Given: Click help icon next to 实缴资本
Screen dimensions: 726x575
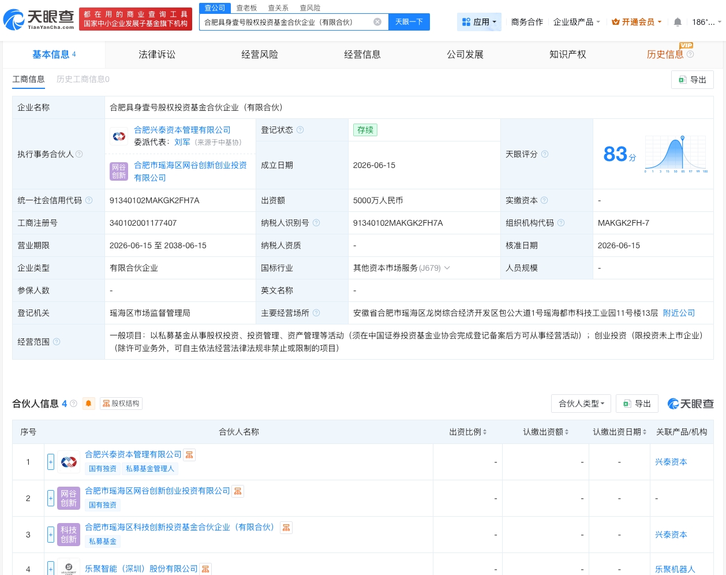Looking at the screenshot, I should tap(544, 200).
